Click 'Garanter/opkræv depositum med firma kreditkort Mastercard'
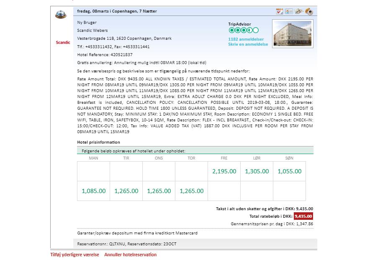This screenshot has height=260, width=375. pos(137,233)
